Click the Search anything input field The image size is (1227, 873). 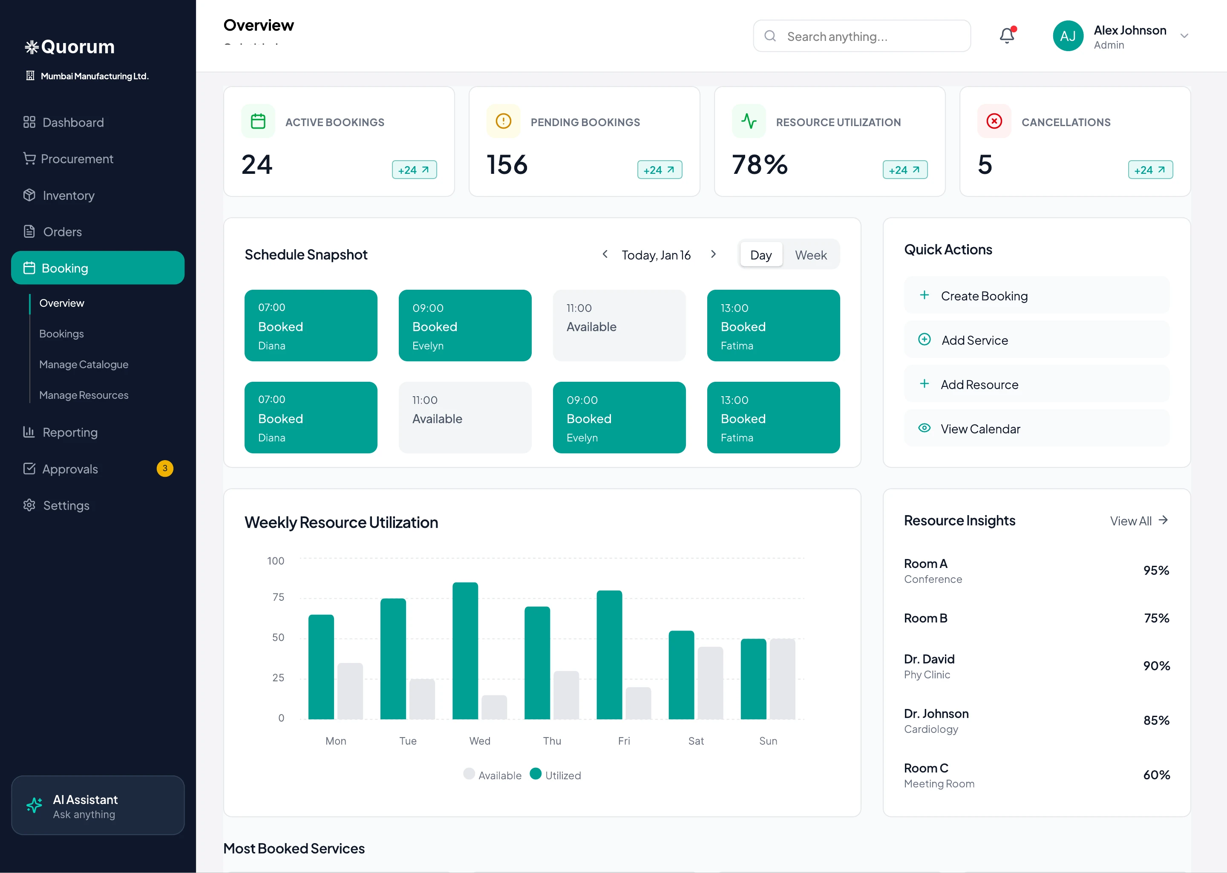coord(861,36)
